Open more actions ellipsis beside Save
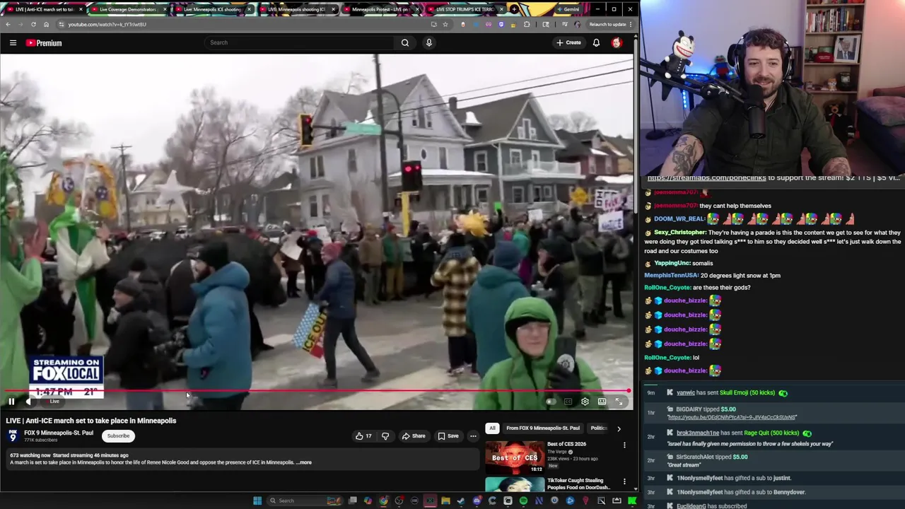Image resolution: width=905 pixels, height=509 pixels. coord(473,436)
